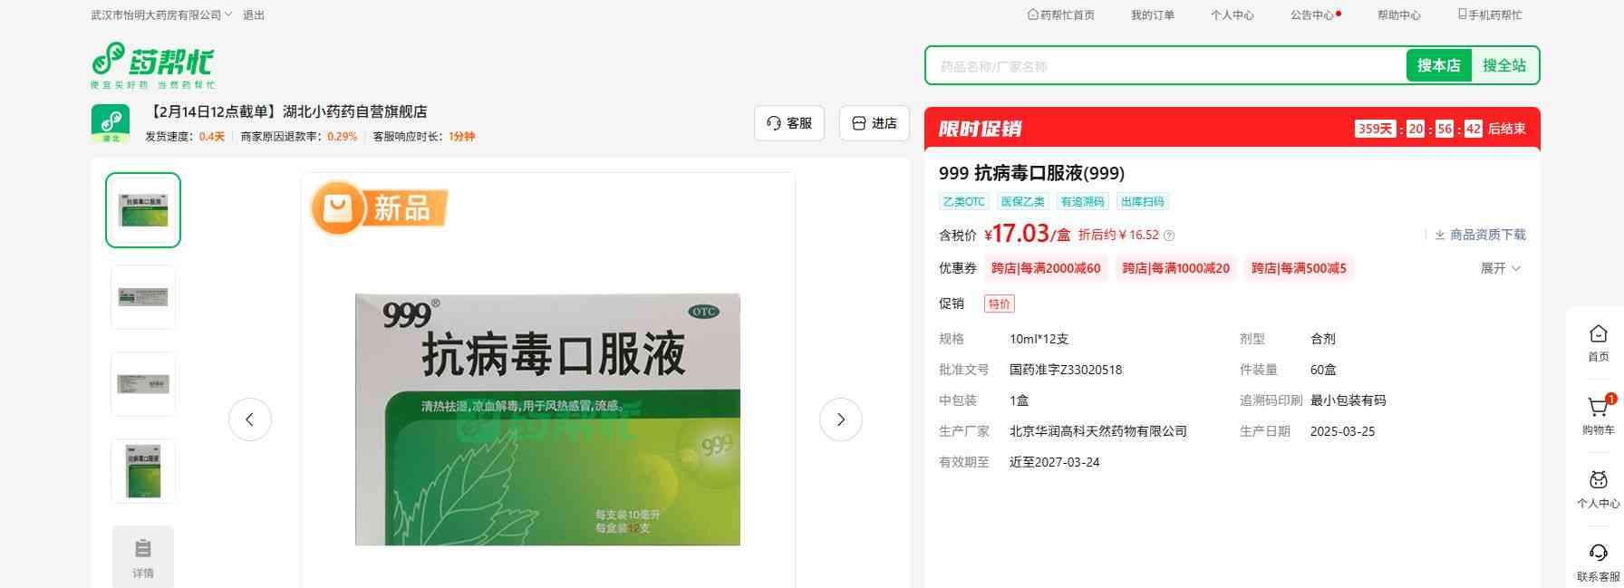
Task: Click the 搜全站 search button
Action: coord(1503,65)
